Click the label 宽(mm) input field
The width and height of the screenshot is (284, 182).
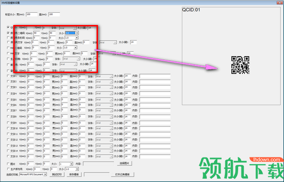pyautogui.click(x=32, y=15)
